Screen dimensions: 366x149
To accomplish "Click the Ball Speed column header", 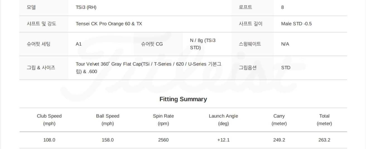I will point(107,120).
